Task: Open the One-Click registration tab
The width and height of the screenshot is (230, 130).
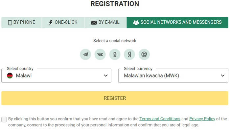Action: pos(63,23)
